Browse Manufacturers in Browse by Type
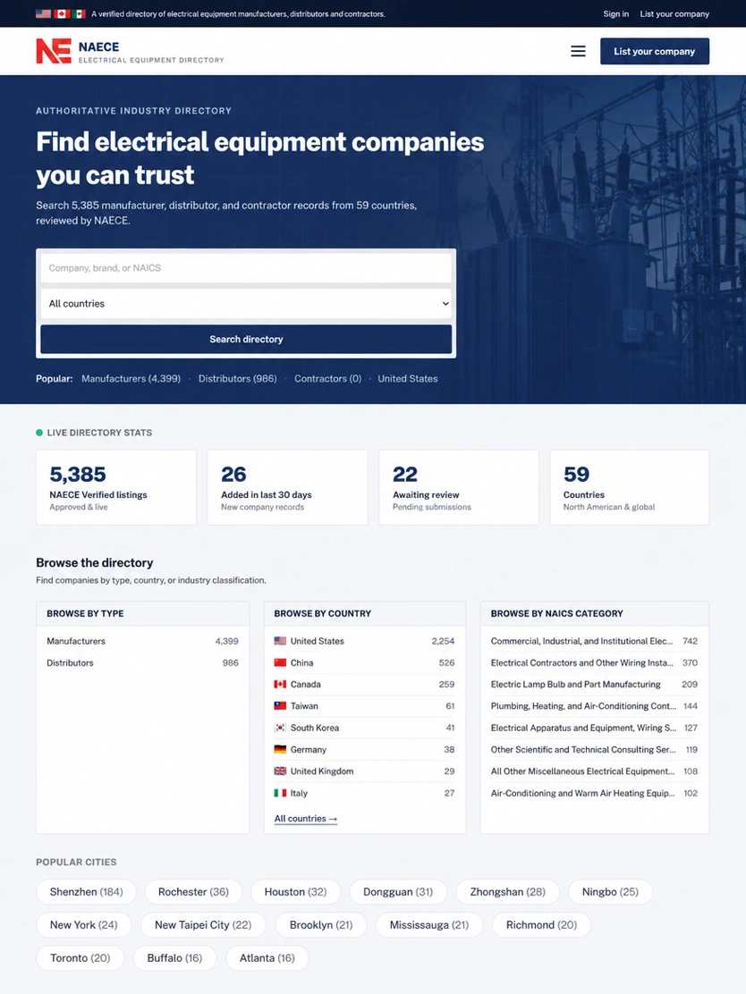This screenshot has width=746, height=994. click(x=143, y=641)
